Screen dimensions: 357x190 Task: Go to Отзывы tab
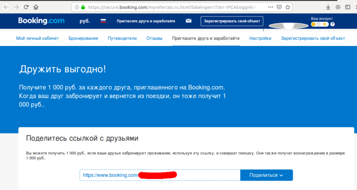pyautogui.click(x=154, y=38)
